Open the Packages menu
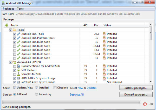 pos(8,9)
